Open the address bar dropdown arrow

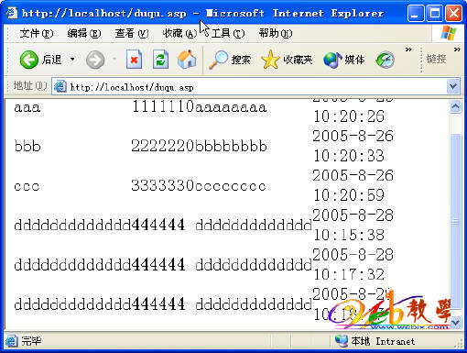pyautogui.click(x=453, y=86)
